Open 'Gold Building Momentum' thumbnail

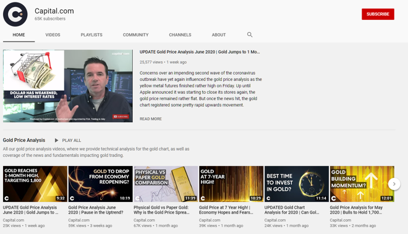tap(362, 184)
